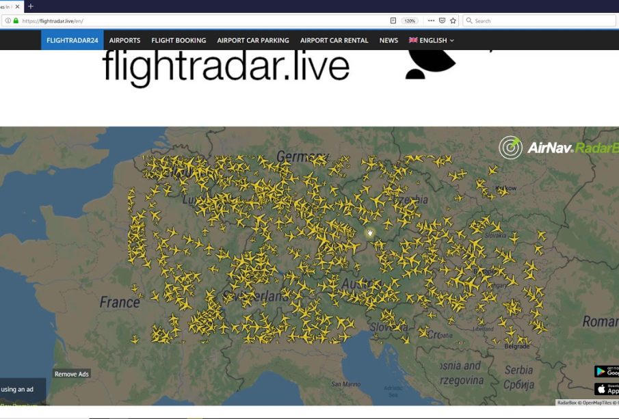Click the Belgrade city label on map
The height and width of the screenshot is (419, 619).
pyautogui.click(x=517, y=346)
